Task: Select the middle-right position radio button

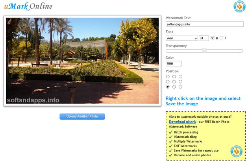Action: click(x=180, y=81)
